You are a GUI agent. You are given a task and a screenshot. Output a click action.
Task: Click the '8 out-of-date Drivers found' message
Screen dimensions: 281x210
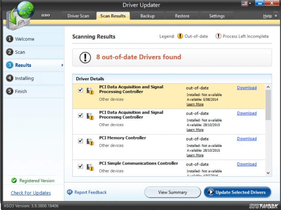click(x=139, y=57)
